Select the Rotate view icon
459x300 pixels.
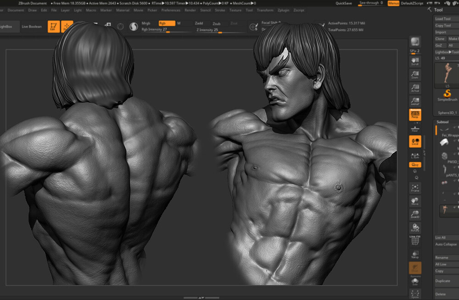(x=415, y=228)
